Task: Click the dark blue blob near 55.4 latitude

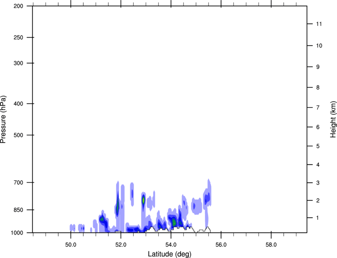Action: 207,199
